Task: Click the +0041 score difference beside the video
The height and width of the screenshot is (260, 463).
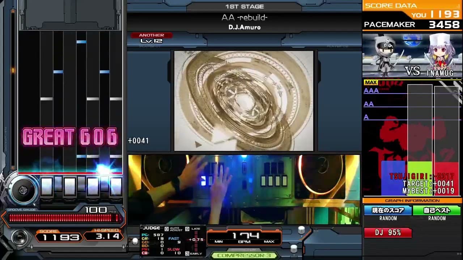Action: click(x=138, y=141)
